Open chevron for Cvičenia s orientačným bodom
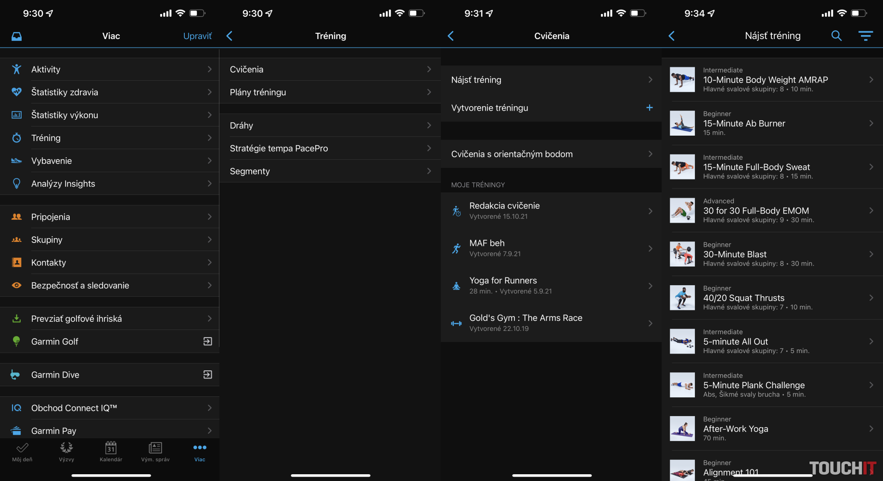883x481 pixels. click(650, 154)
